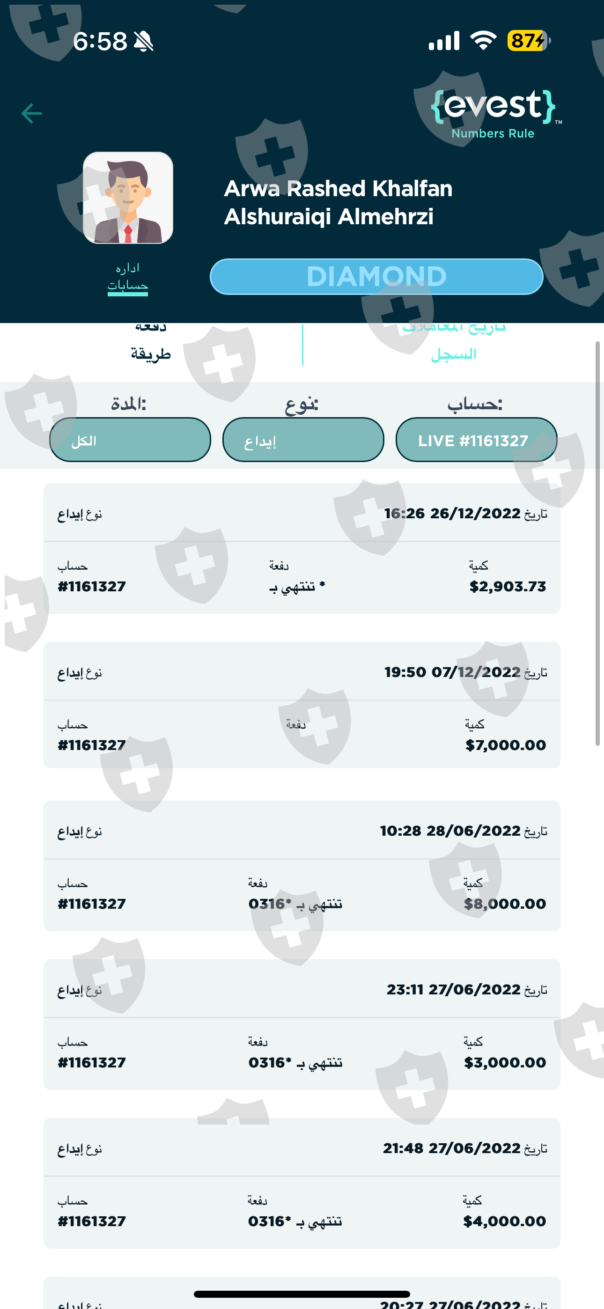This screenshot has height=1309, width=604.
Task: Tap the profile avatar picture
Action: click(128, 198)
